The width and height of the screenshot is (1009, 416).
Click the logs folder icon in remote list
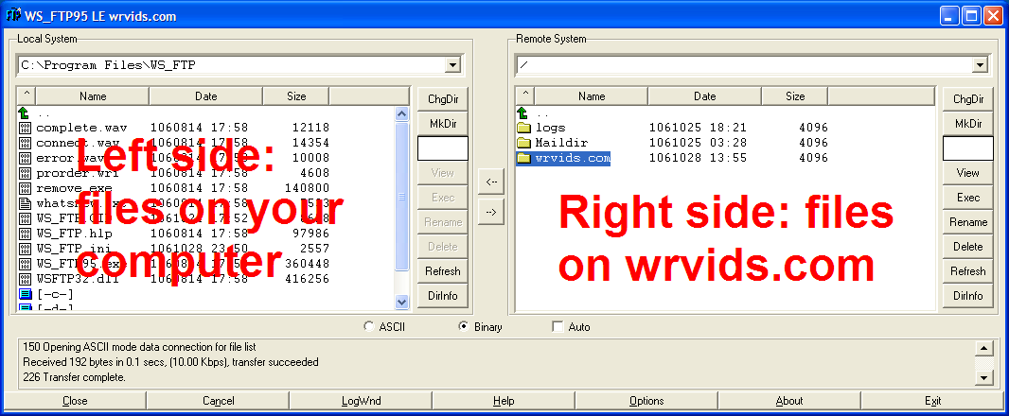pyautogui.click(x=524, y=128)
